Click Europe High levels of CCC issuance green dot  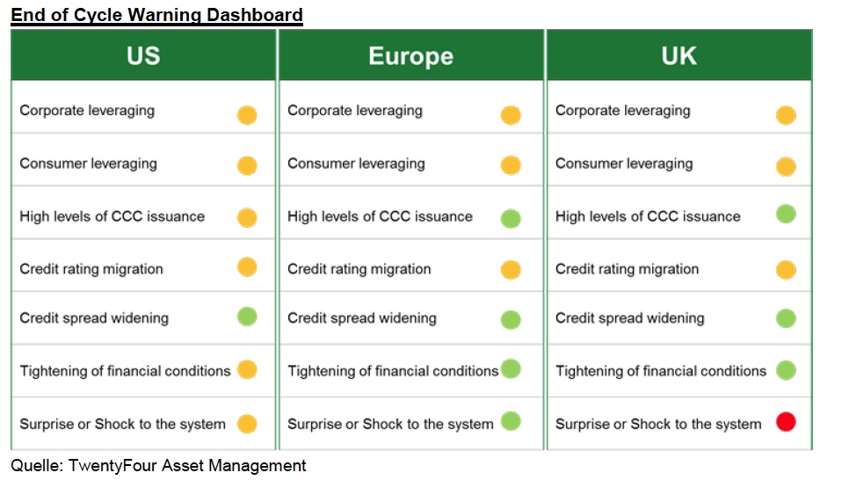[x=511, y=219]
